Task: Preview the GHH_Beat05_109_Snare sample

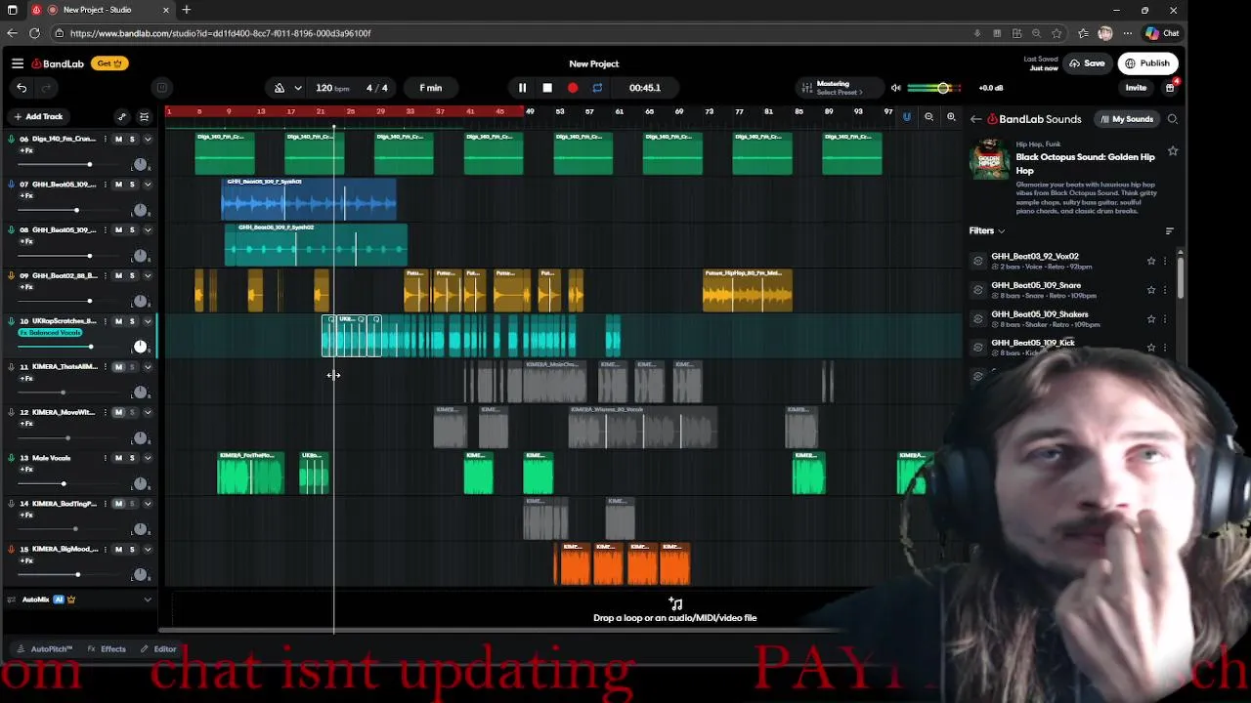Action: tap(978, 290)
